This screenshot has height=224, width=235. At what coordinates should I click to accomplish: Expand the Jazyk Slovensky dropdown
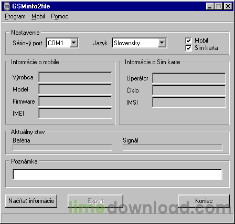(x=162, y=43)
